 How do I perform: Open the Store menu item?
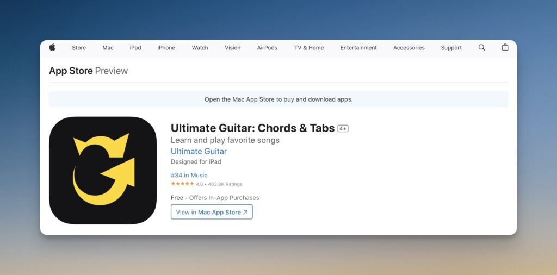79,48
